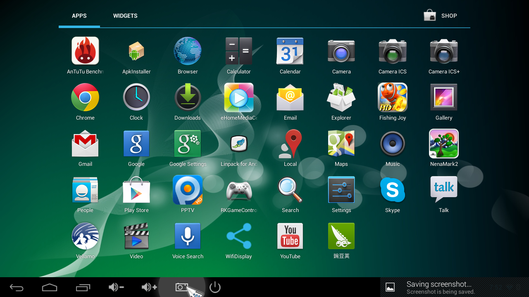Launch the PPTV app
The width and height of the screenshot is (529, 297).
coord(188,190)
